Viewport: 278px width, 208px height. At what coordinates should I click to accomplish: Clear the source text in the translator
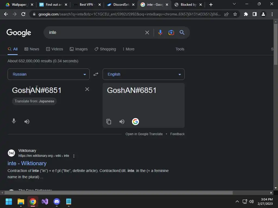pyautogui.click(x=87, y=89)
